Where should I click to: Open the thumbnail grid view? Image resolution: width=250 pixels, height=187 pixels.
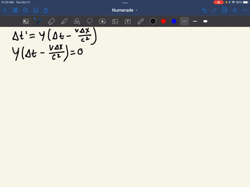[15, 10]
